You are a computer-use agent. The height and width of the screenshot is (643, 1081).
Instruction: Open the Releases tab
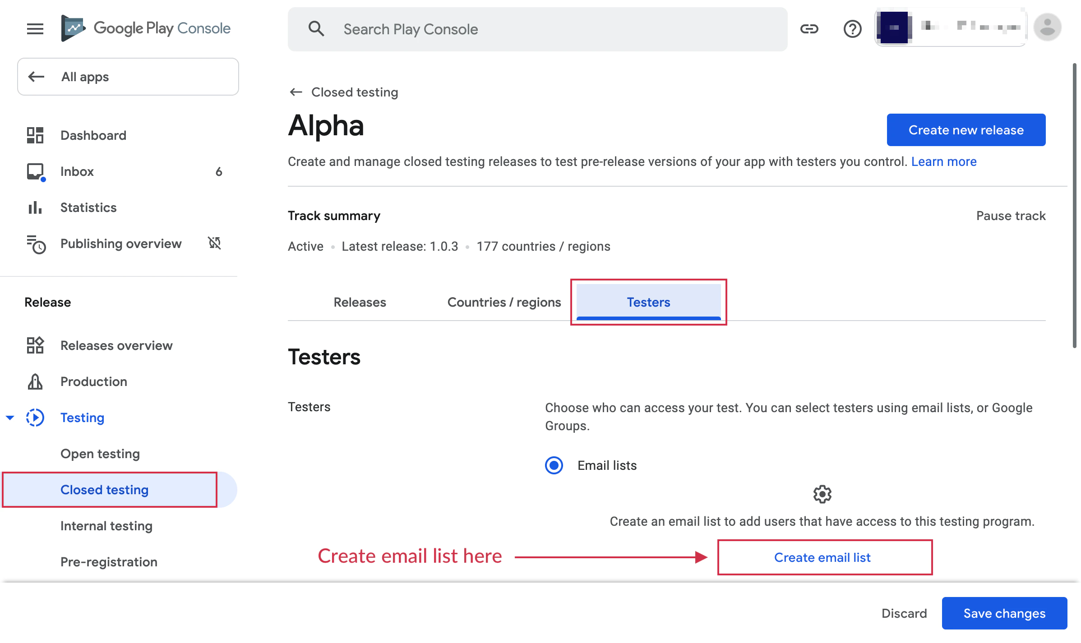tap(360, 302)
